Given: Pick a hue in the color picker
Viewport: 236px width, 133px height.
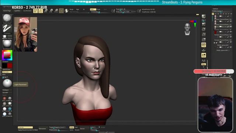Looking at the screenshot, I should pos(7,55).
